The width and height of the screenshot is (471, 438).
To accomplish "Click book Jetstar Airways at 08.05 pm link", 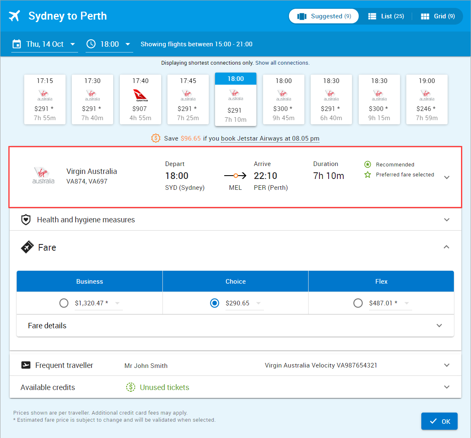I will click(x=270, y=138).
